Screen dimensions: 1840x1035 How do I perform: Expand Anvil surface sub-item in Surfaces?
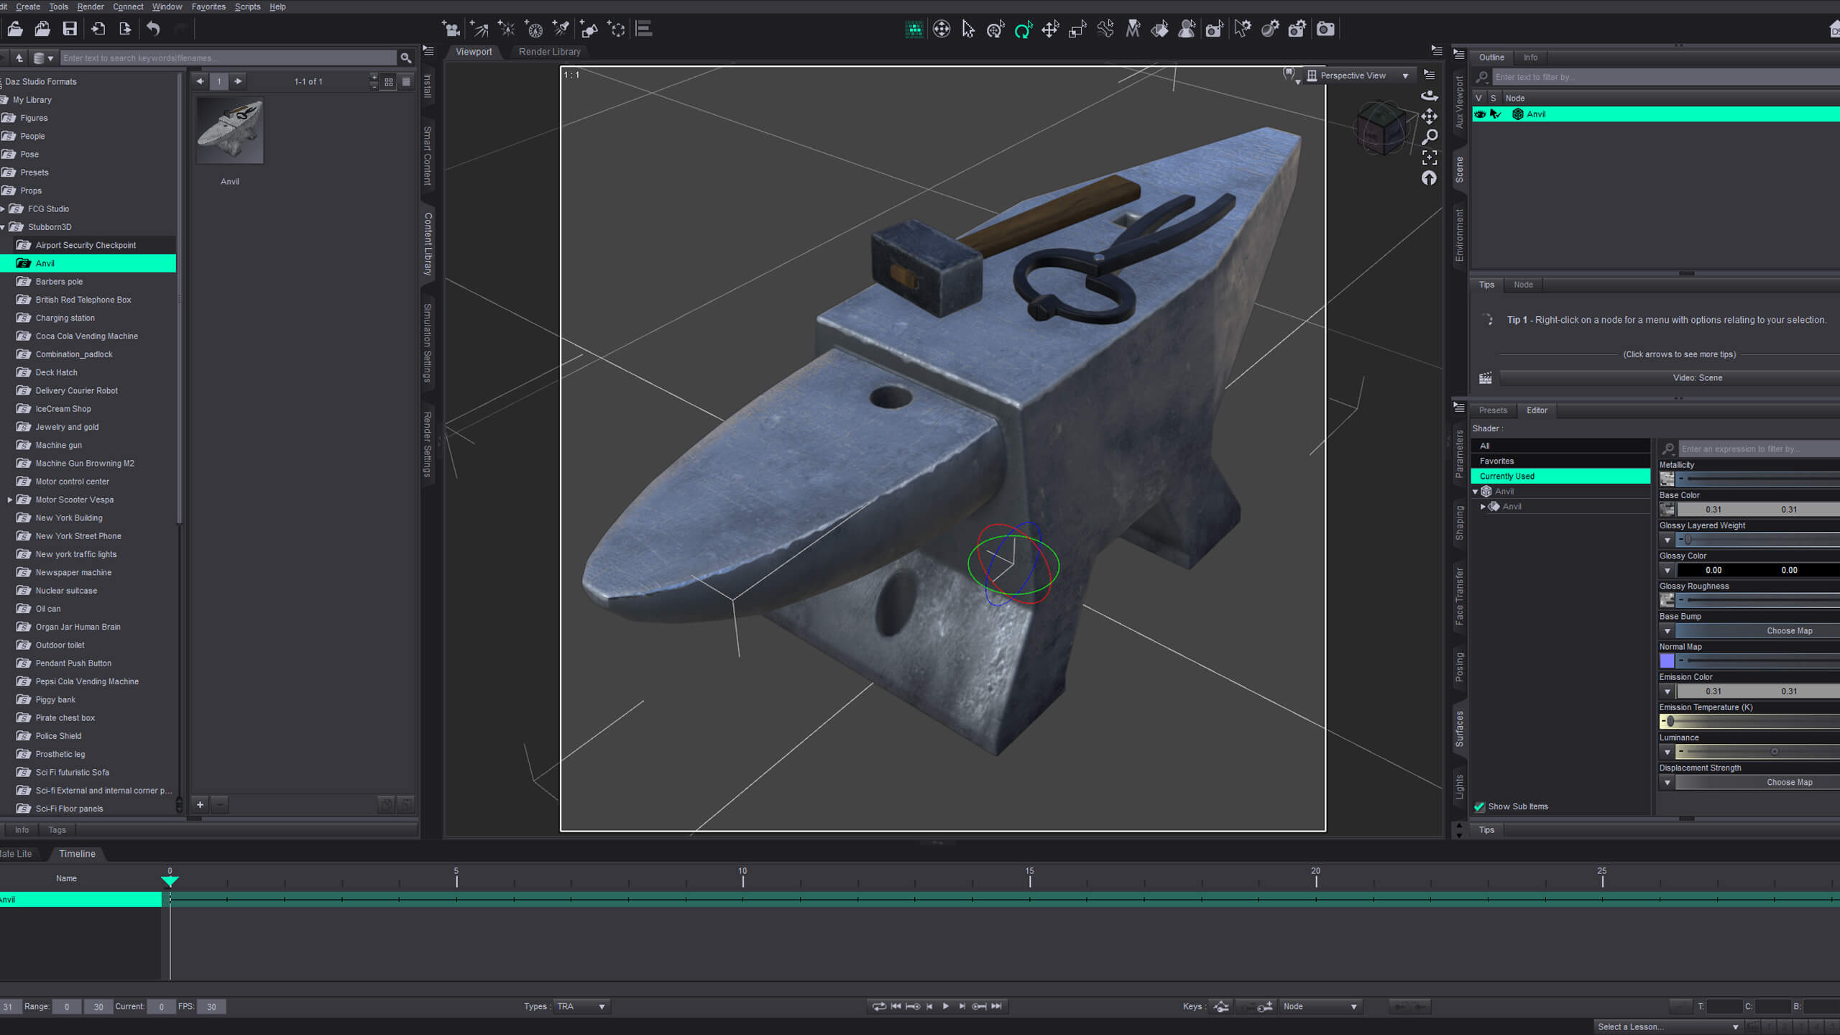pyautogui.click(x=1483, y=507)
